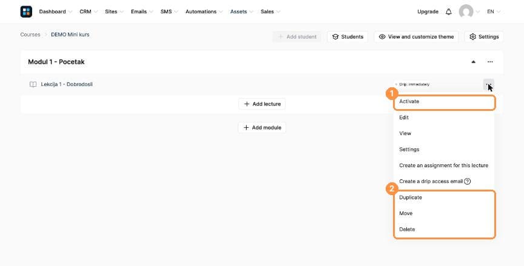Open course Settings button
The height and width of the screenshot is (266, 524).
pos(484,37)
